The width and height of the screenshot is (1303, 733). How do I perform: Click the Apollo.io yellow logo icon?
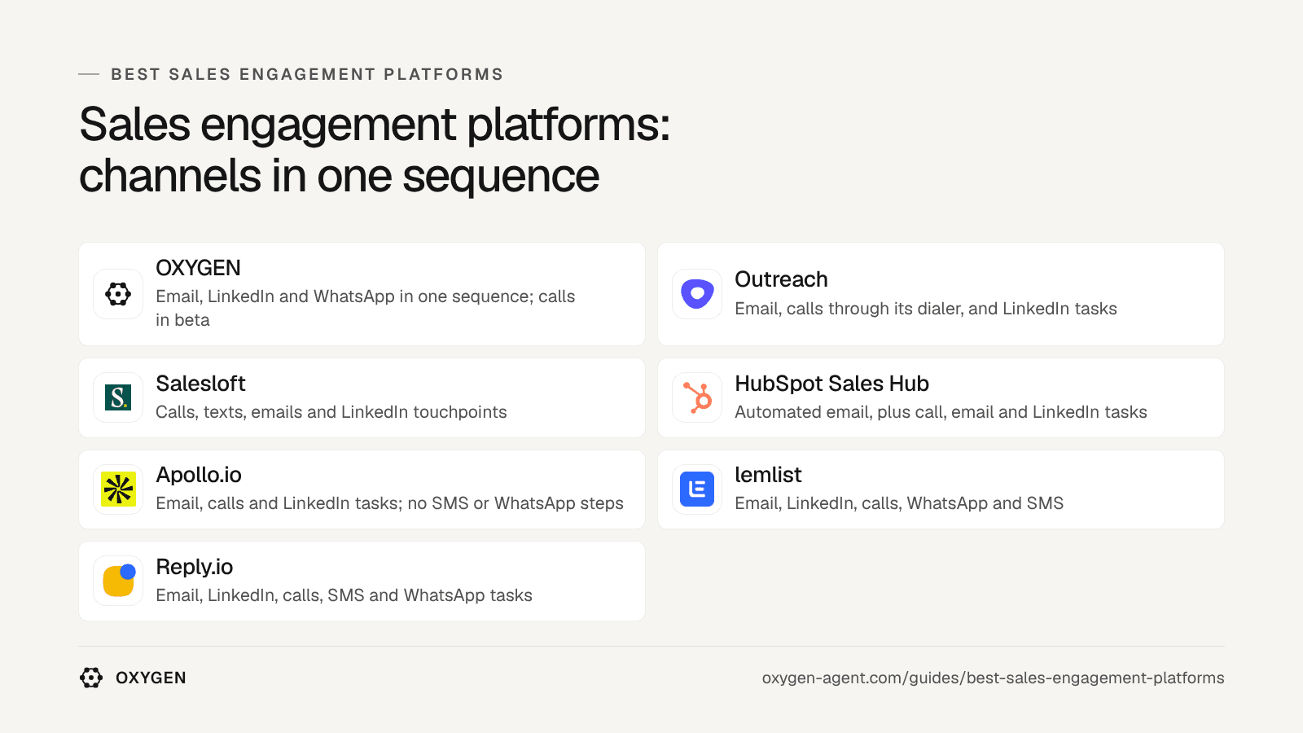tap(118, 489)
